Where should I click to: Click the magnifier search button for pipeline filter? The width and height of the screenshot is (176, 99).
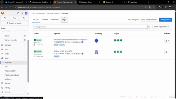click(149, 27)
